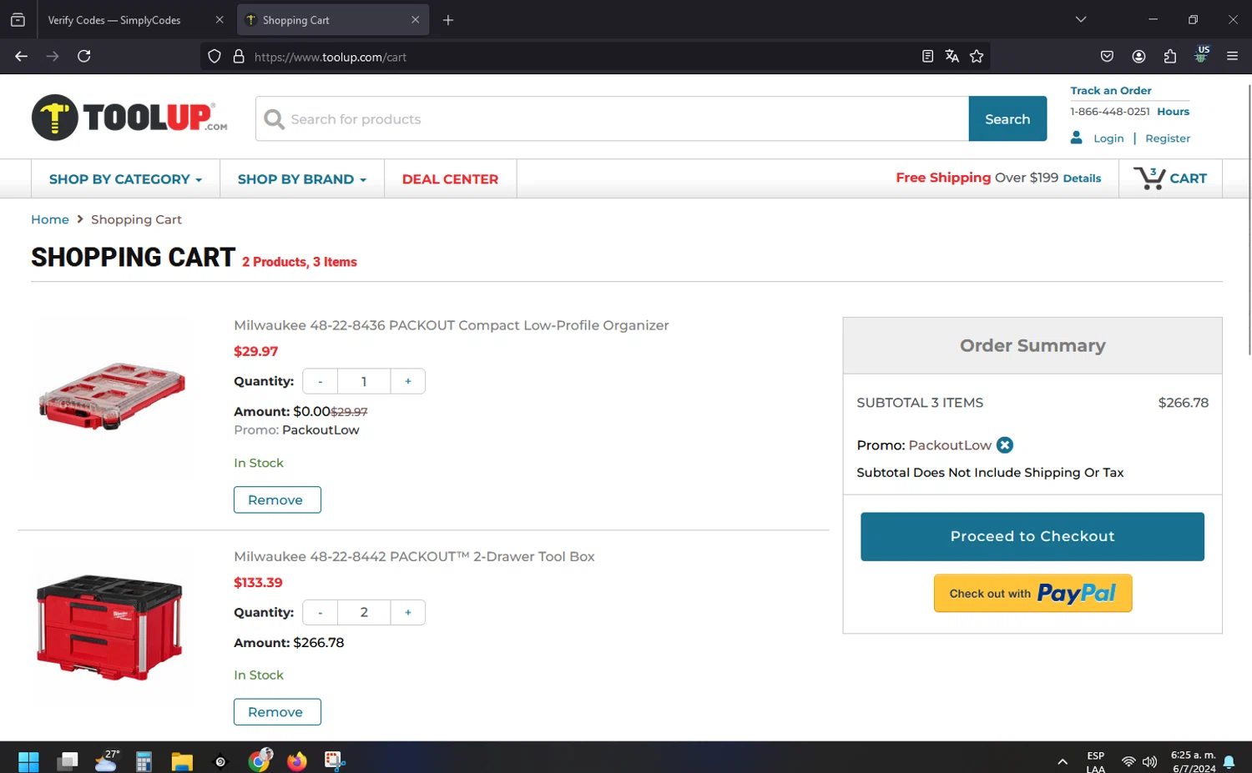Open the extensions puzzle icon

point(1170,56)
